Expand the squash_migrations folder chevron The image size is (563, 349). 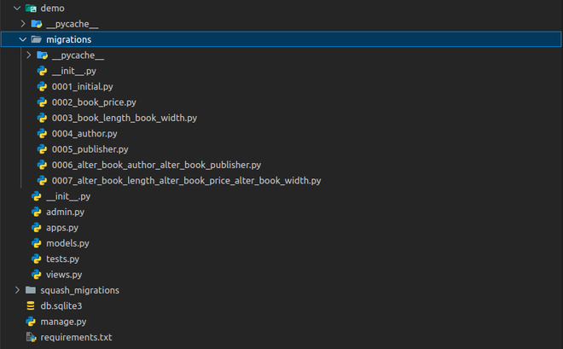click(x=17, y=290)
